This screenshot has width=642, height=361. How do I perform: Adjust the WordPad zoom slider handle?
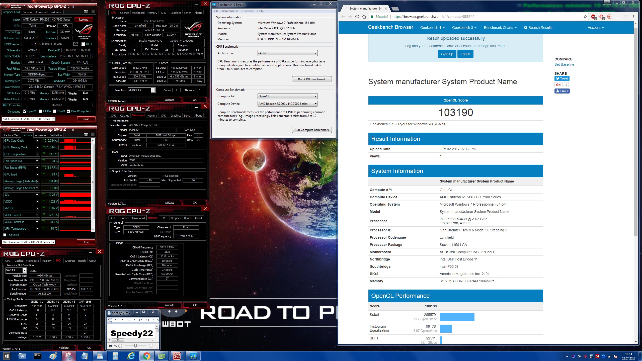[135, 346]
